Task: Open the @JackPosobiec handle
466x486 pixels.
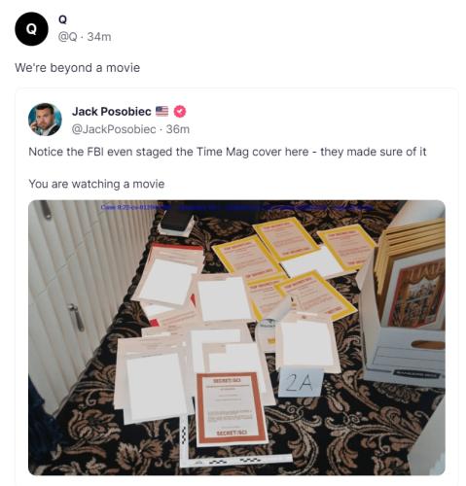Action: point(114,129)
